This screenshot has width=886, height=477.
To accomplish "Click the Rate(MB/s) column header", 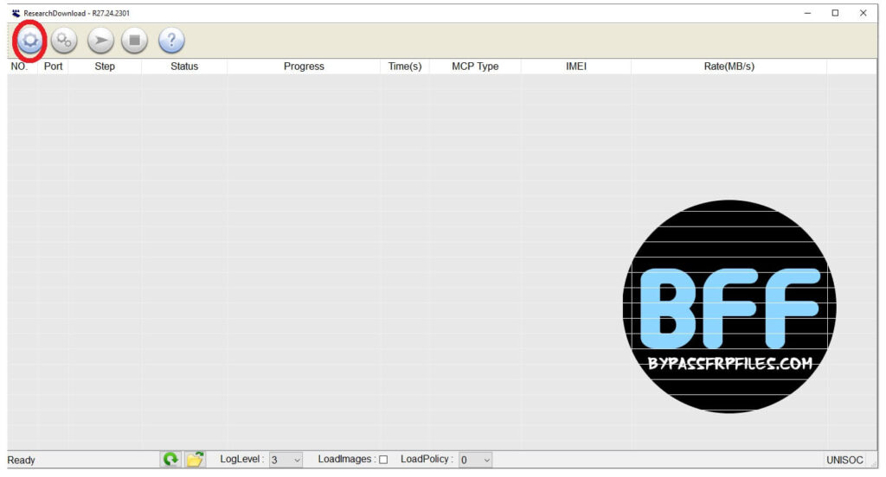I will pos(729,66).
